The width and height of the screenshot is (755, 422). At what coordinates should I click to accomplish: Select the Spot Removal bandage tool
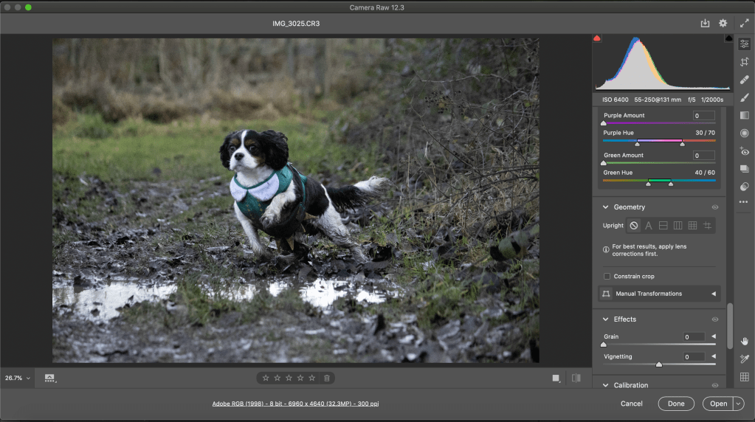point(744,80)
